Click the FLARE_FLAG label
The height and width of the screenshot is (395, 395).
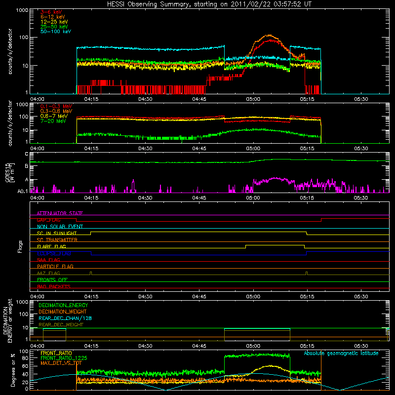[x=51, y=246]
